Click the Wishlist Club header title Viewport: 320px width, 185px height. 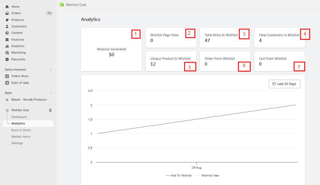[76, 5]
